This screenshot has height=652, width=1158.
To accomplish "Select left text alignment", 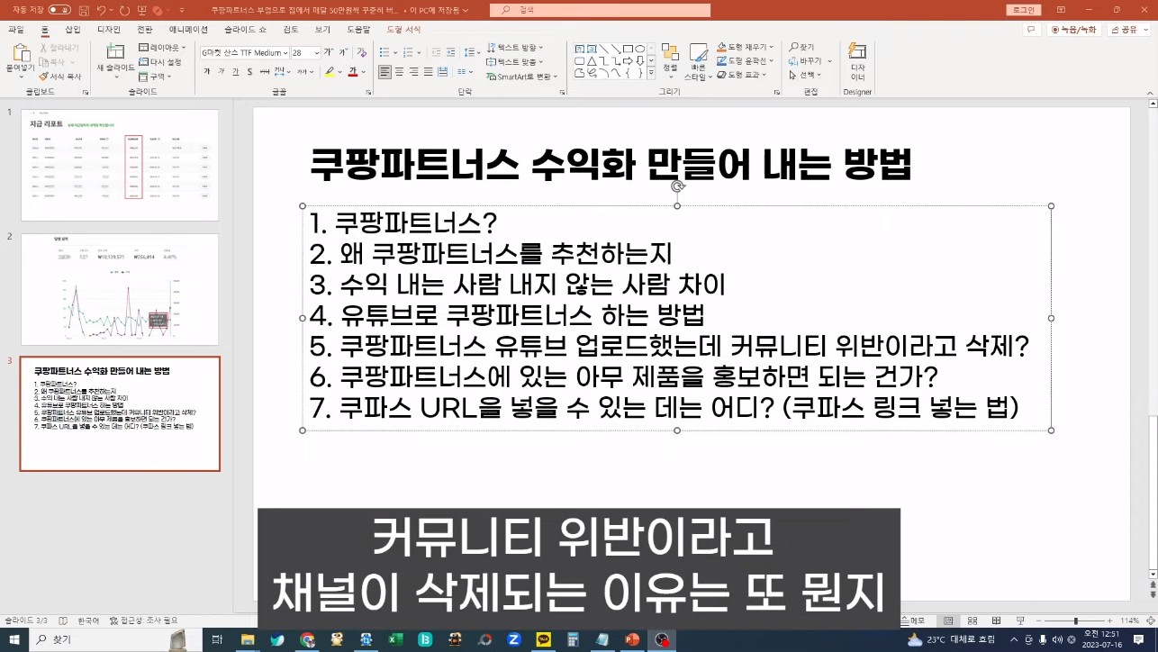I will 384,72.
